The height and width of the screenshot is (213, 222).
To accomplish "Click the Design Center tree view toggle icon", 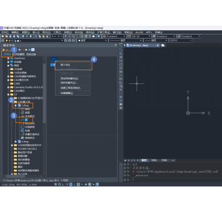I will (33, 50).
